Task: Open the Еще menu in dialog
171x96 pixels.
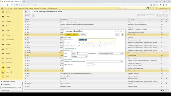Action: coord(118,35)
